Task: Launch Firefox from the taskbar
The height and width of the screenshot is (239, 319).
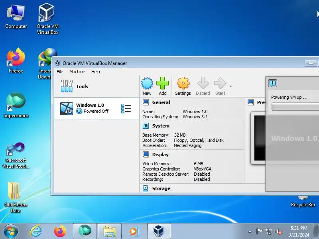Action: 60,231
